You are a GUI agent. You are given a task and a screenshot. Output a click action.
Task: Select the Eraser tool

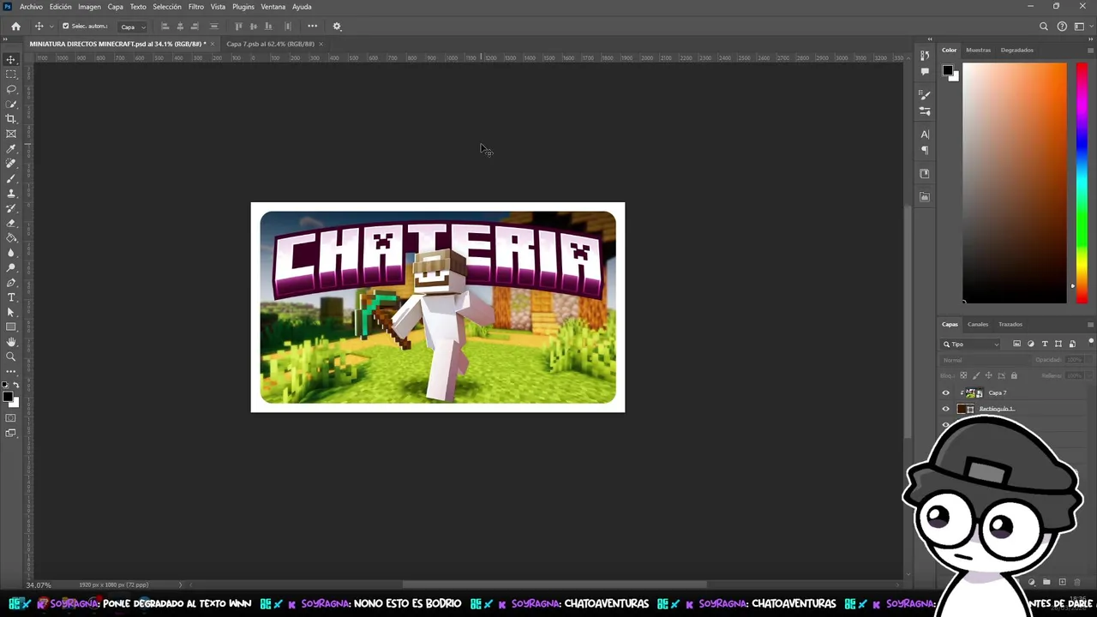[x=11, y=223]
